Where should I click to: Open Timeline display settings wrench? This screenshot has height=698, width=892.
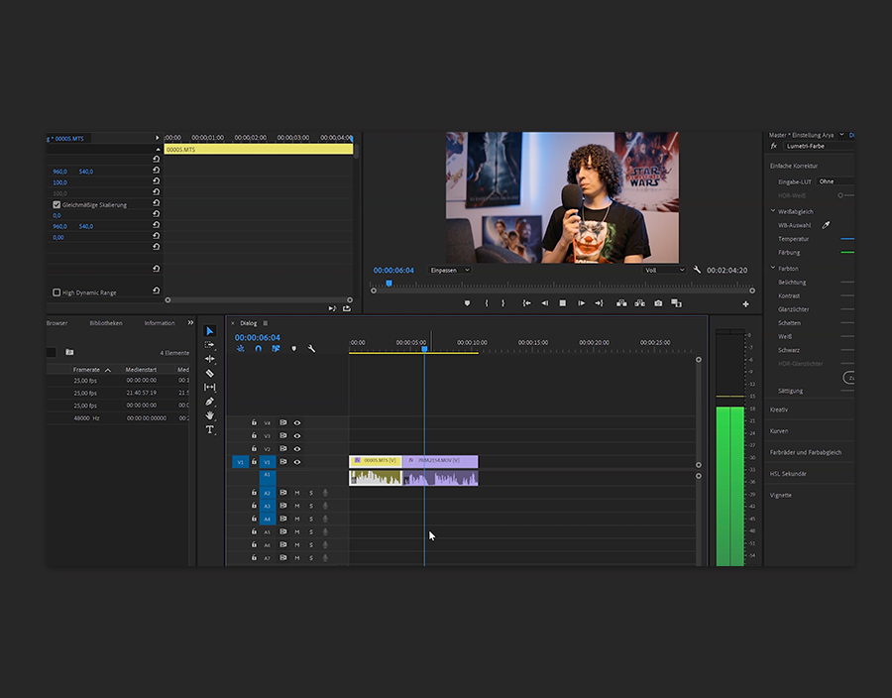(312, 349)
